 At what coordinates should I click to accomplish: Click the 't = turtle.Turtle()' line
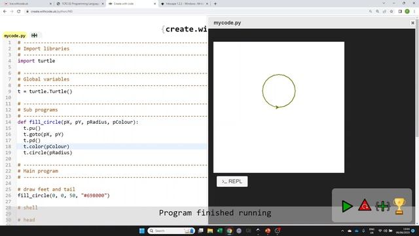[x=45, y=91]
